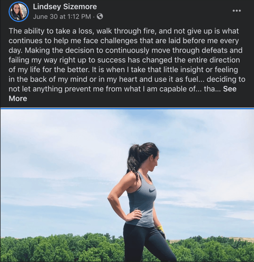The image size is (254, 262).
Task: Expand the post with See More
Action: tap(230, 89)
